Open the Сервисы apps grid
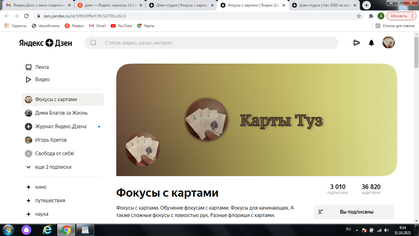 [6, 26]
